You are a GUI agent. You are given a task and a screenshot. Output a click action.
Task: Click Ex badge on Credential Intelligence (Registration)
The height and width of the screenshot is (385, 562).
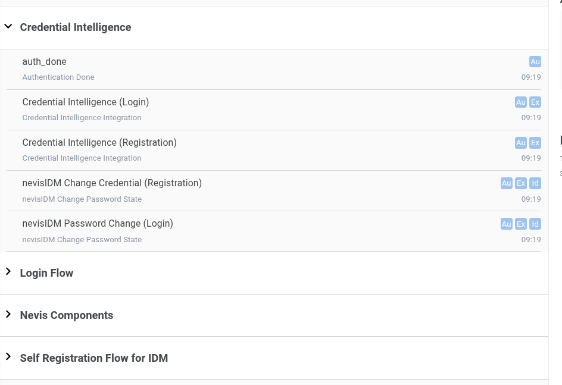535,143
